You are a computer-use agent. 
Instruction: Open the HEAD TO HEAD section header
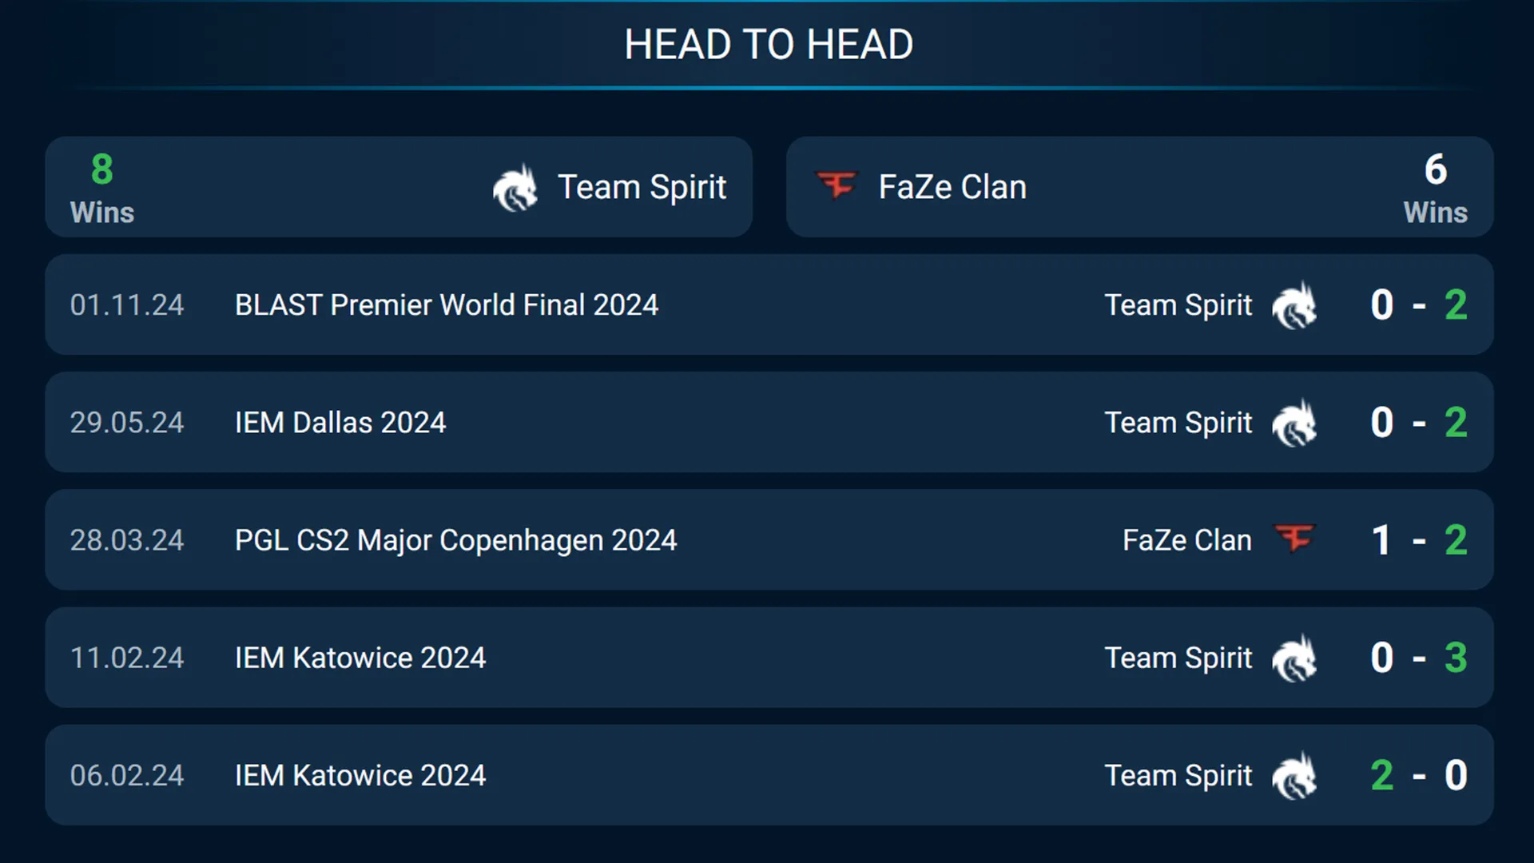(769, 44)
